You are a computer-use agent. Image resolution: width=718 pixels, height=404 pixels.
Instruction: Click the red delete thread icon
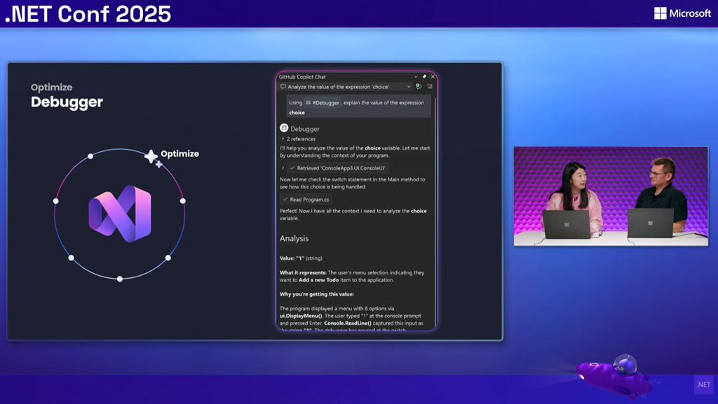click(x=430, y=87)
